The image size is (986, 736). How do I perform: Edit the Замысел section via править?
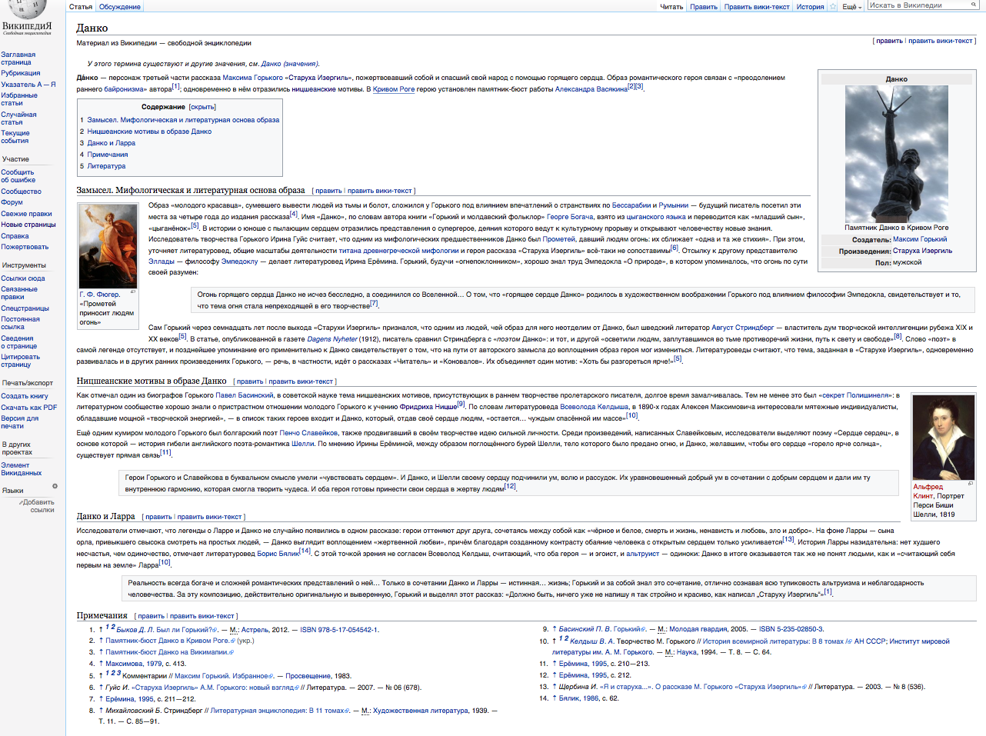[x=328, y=191]
